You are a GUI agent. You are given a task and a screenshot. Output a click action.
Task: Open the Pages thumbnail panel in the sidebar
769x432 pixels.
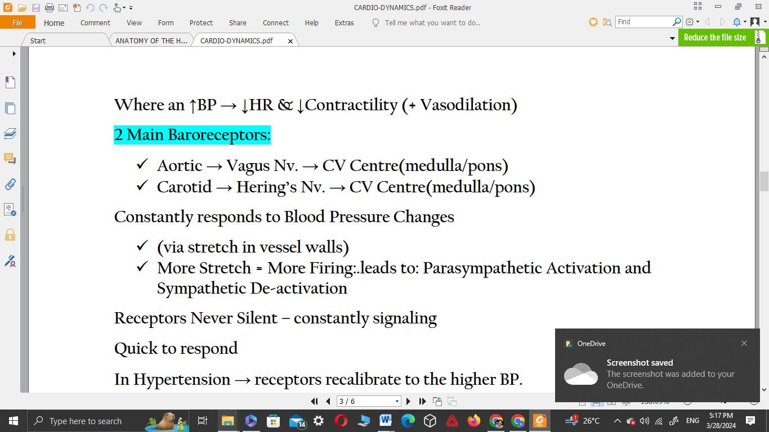tap(10, 108)
